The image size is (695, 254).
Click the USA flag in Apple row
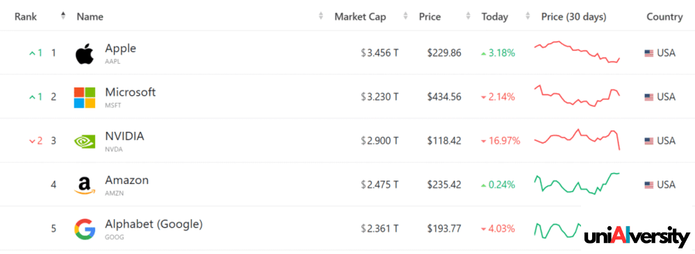coord(649,53)
